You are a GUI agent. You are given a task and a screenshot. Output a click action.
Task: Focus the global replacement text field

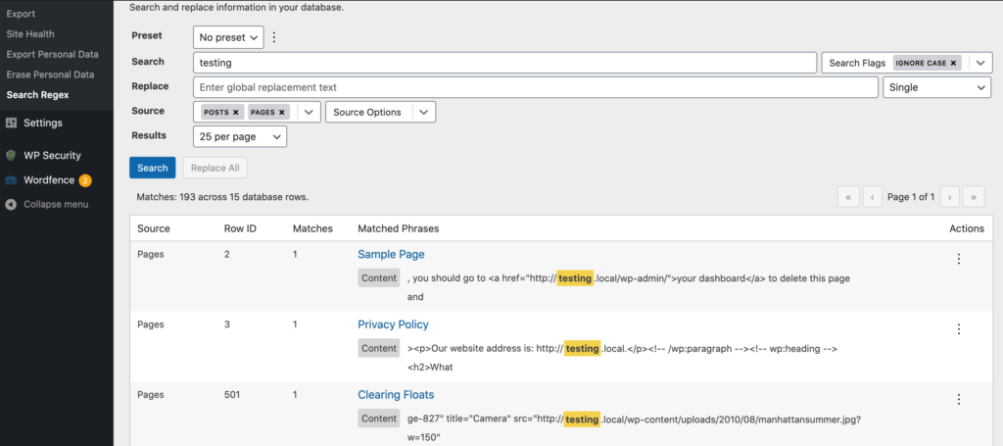pyautogui.click(x=535, y=87)
